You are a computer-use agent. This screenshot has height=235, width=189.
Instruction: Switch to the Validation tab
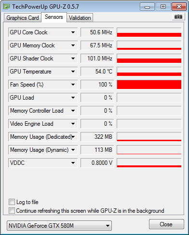80,18
